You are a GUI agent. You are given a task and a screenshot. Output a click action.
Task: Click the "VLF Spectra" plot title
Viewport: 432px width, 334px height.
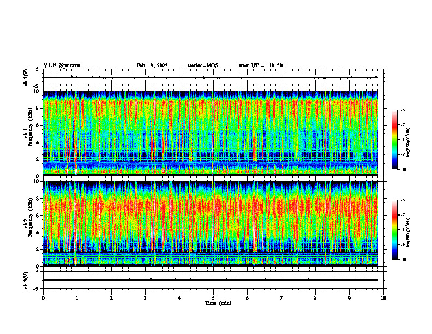62,65
